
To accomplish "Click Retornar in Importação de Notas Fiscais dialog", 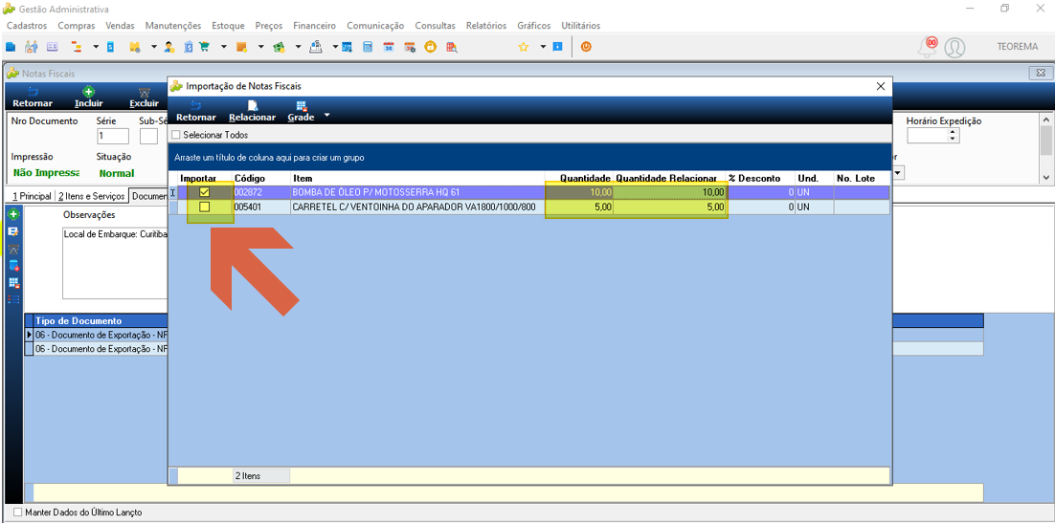I will (x=196, y=111).
